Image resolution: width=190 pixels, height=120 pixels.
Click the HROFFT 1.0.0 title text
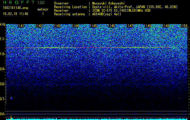pyautogui.click(x=24, y=2)
